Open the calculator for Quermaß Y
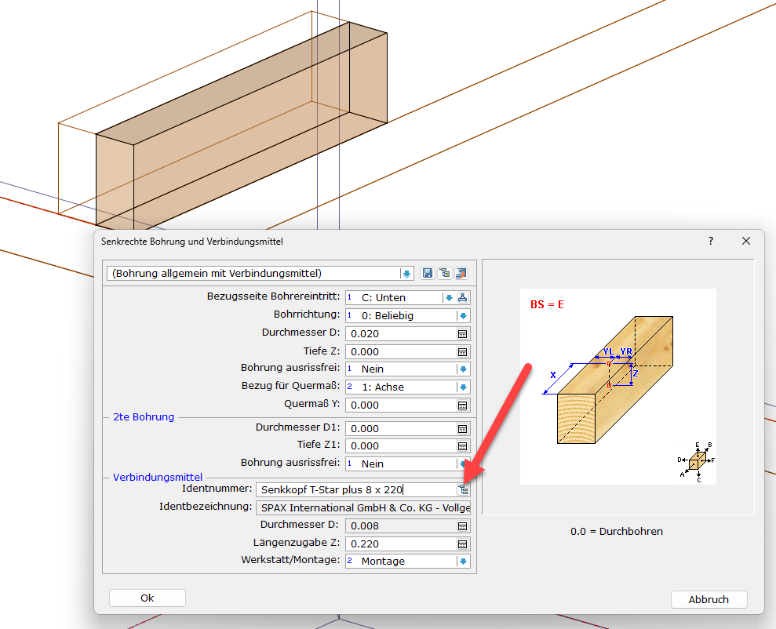The width and height of the screenshot is (776, 629). (x=463, y=405)
